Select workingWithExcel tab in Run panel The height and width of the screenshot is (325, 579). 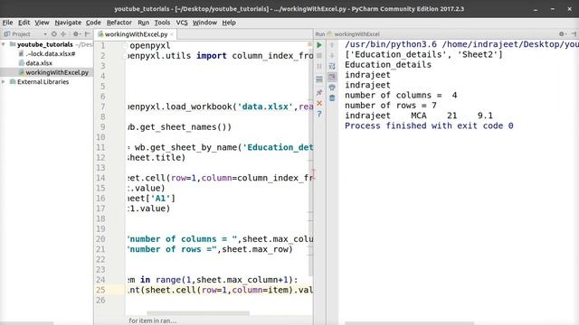pos(354,34)
